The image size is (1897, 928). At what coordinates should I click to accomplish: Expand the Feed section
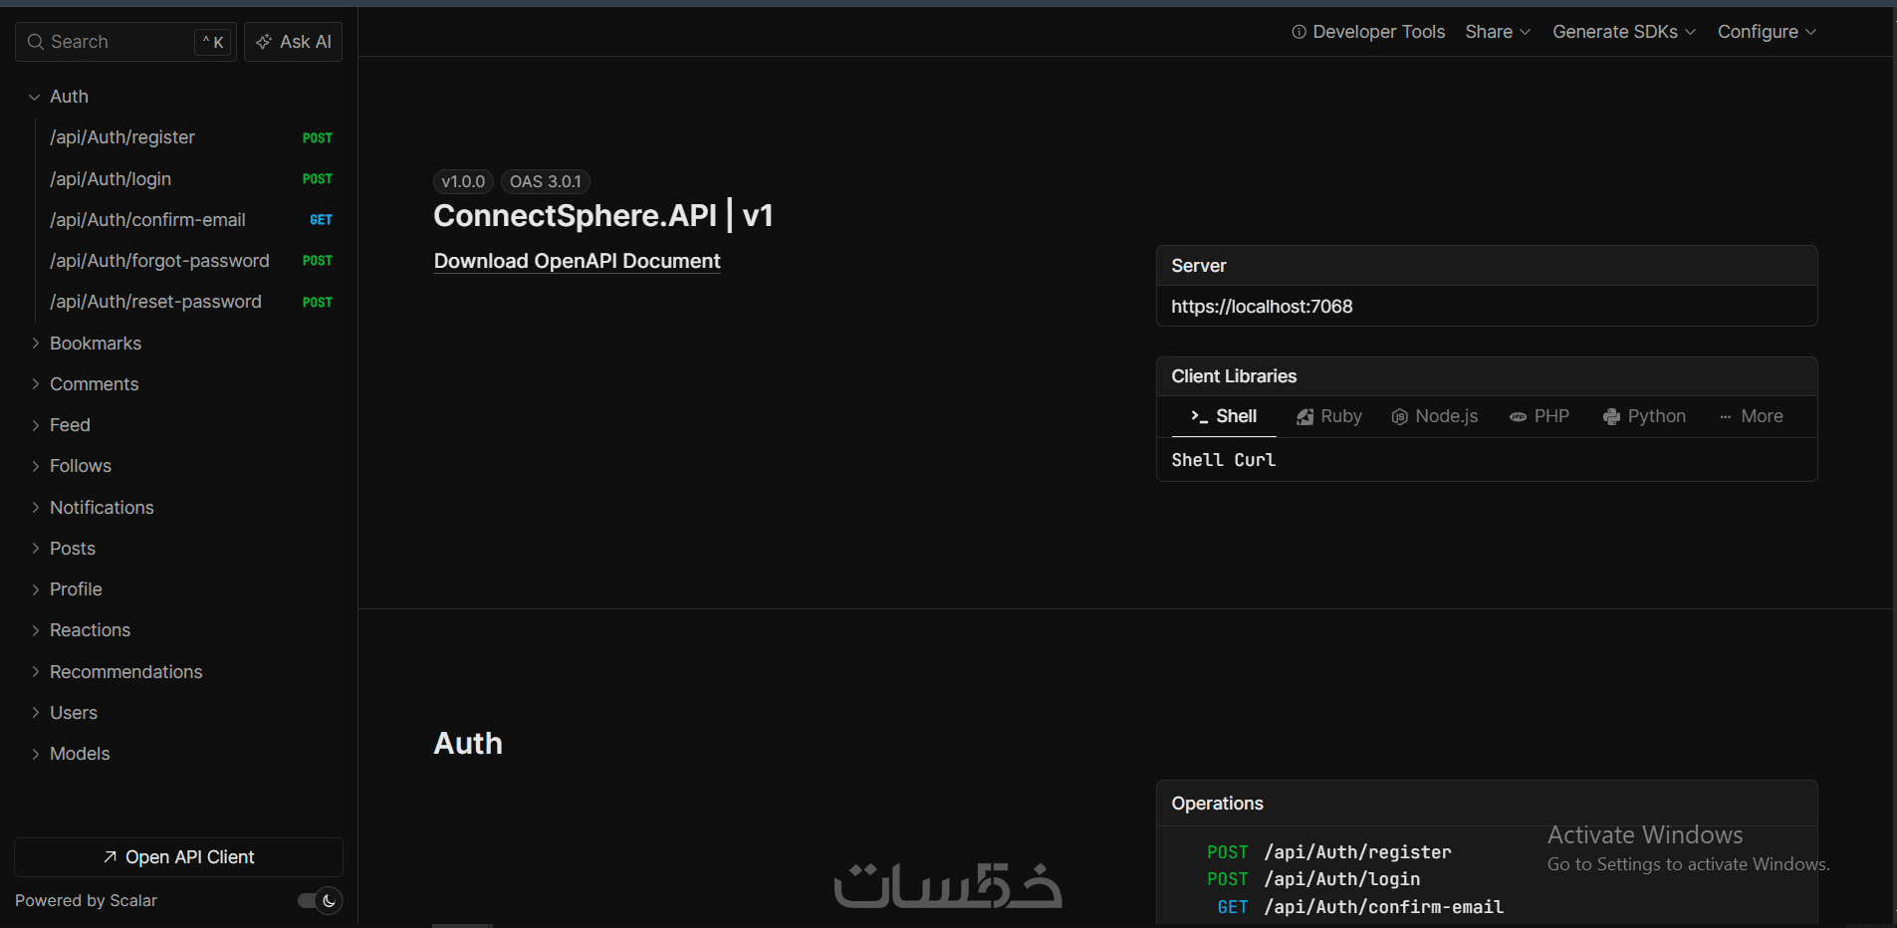[35, 425]
